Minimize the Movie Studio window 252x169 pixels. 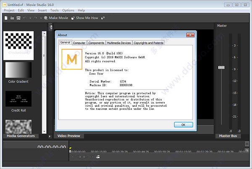[x=228, y=5]
